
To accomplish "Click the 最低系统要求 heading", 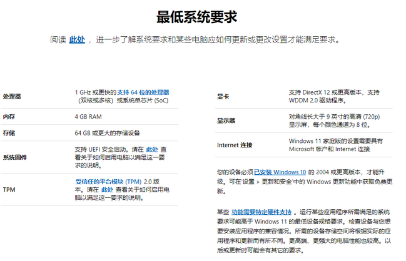I will click(x=197, y=17).
